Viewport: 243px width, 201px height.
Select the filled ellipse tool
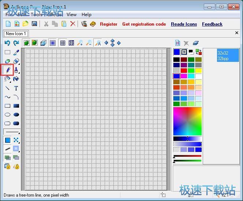pos(16,115)
